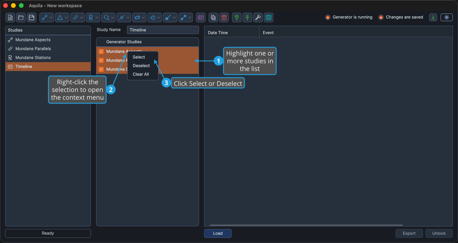Select the Timeline study in Studies list
Image resolution: width=458 pixels, height=243 pixels.
coord(48,67)
